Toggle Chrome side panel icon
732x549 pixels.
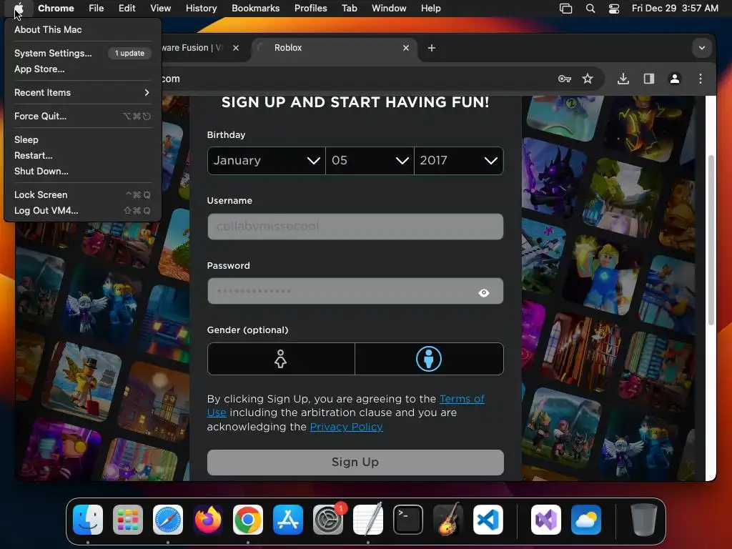(x=649, y=79)
